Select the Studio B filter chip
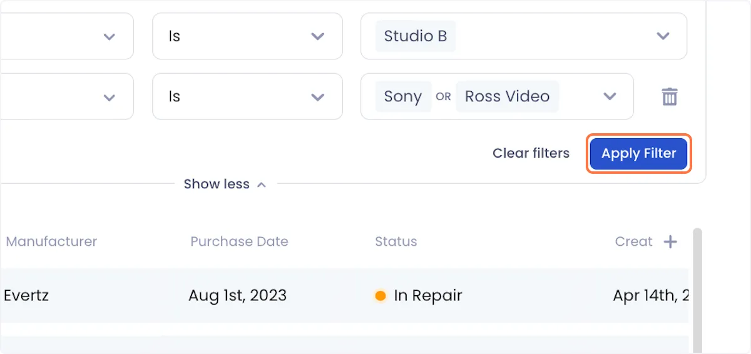 [416, 36]
